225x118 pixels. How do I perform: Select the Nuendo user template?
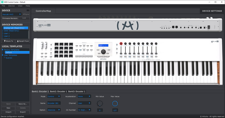point(9,58)
